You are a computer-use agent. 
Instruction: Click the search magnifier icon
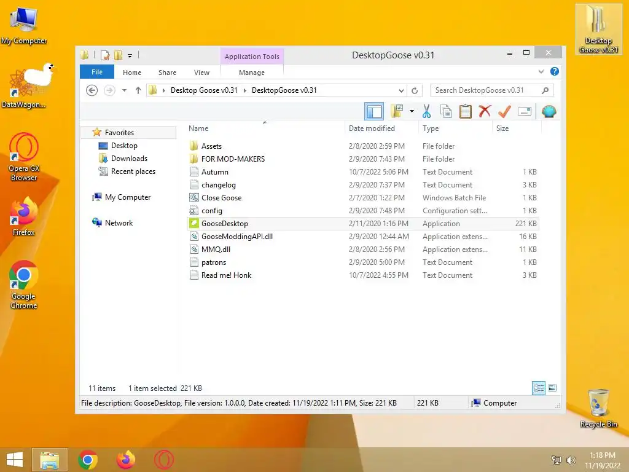545,90
